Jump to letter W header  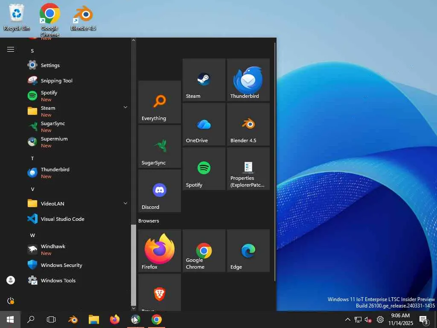32,235
